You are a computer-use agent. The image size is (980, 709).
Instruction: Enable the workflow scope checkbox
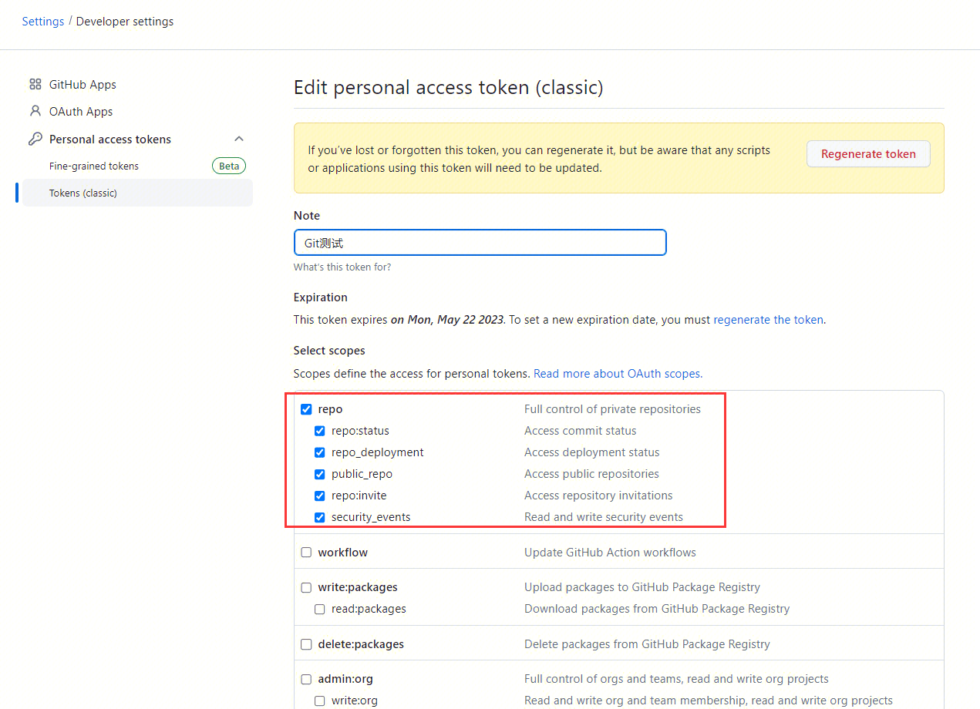(x=306, y=553)
